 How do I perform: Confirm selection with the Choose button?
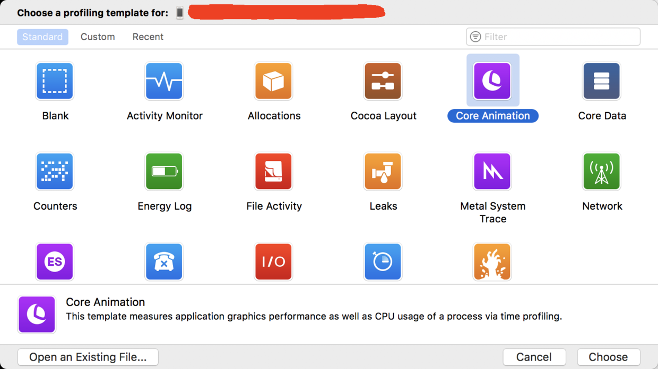coord(608,357)
